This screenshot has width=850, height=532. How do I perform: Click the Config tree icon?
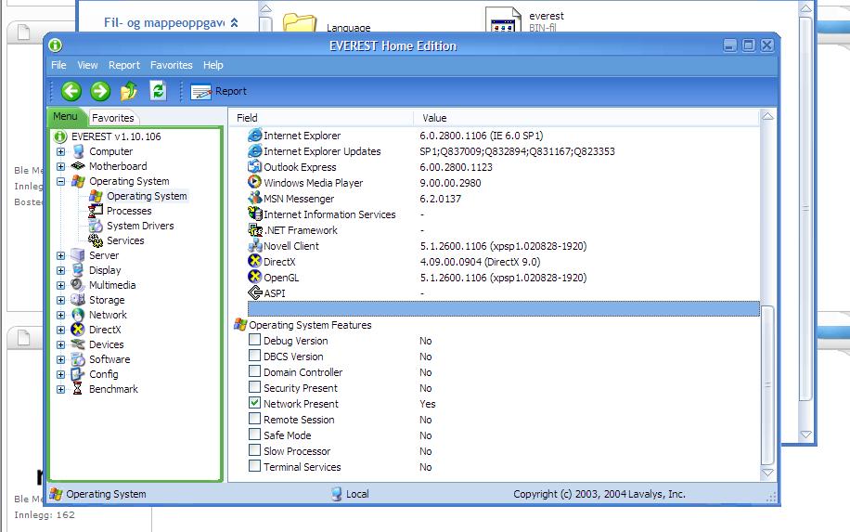[78, 373]
